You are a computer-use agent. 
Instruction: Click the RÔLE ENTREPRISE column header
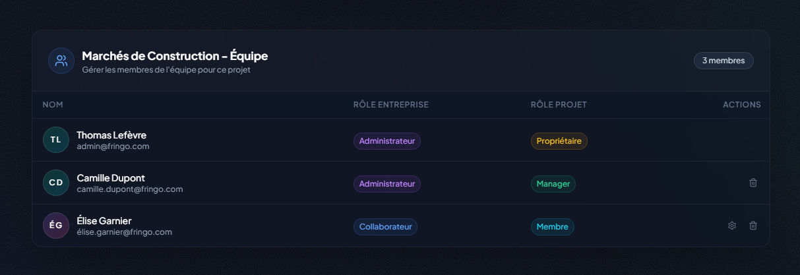[390, 105]
